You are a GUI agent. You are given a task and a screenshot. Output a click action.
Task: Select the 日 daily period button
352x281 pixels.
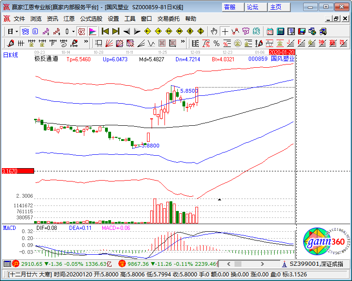[x=10, y=31]
